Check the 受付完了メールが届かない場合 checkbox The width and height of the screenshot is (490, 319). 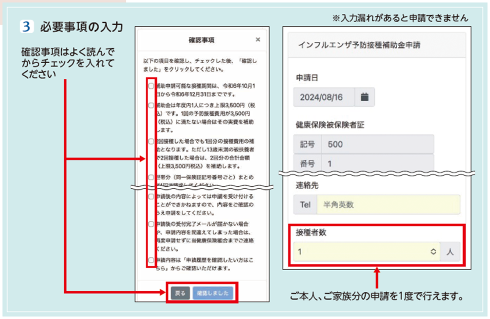[x=151, y=224]
